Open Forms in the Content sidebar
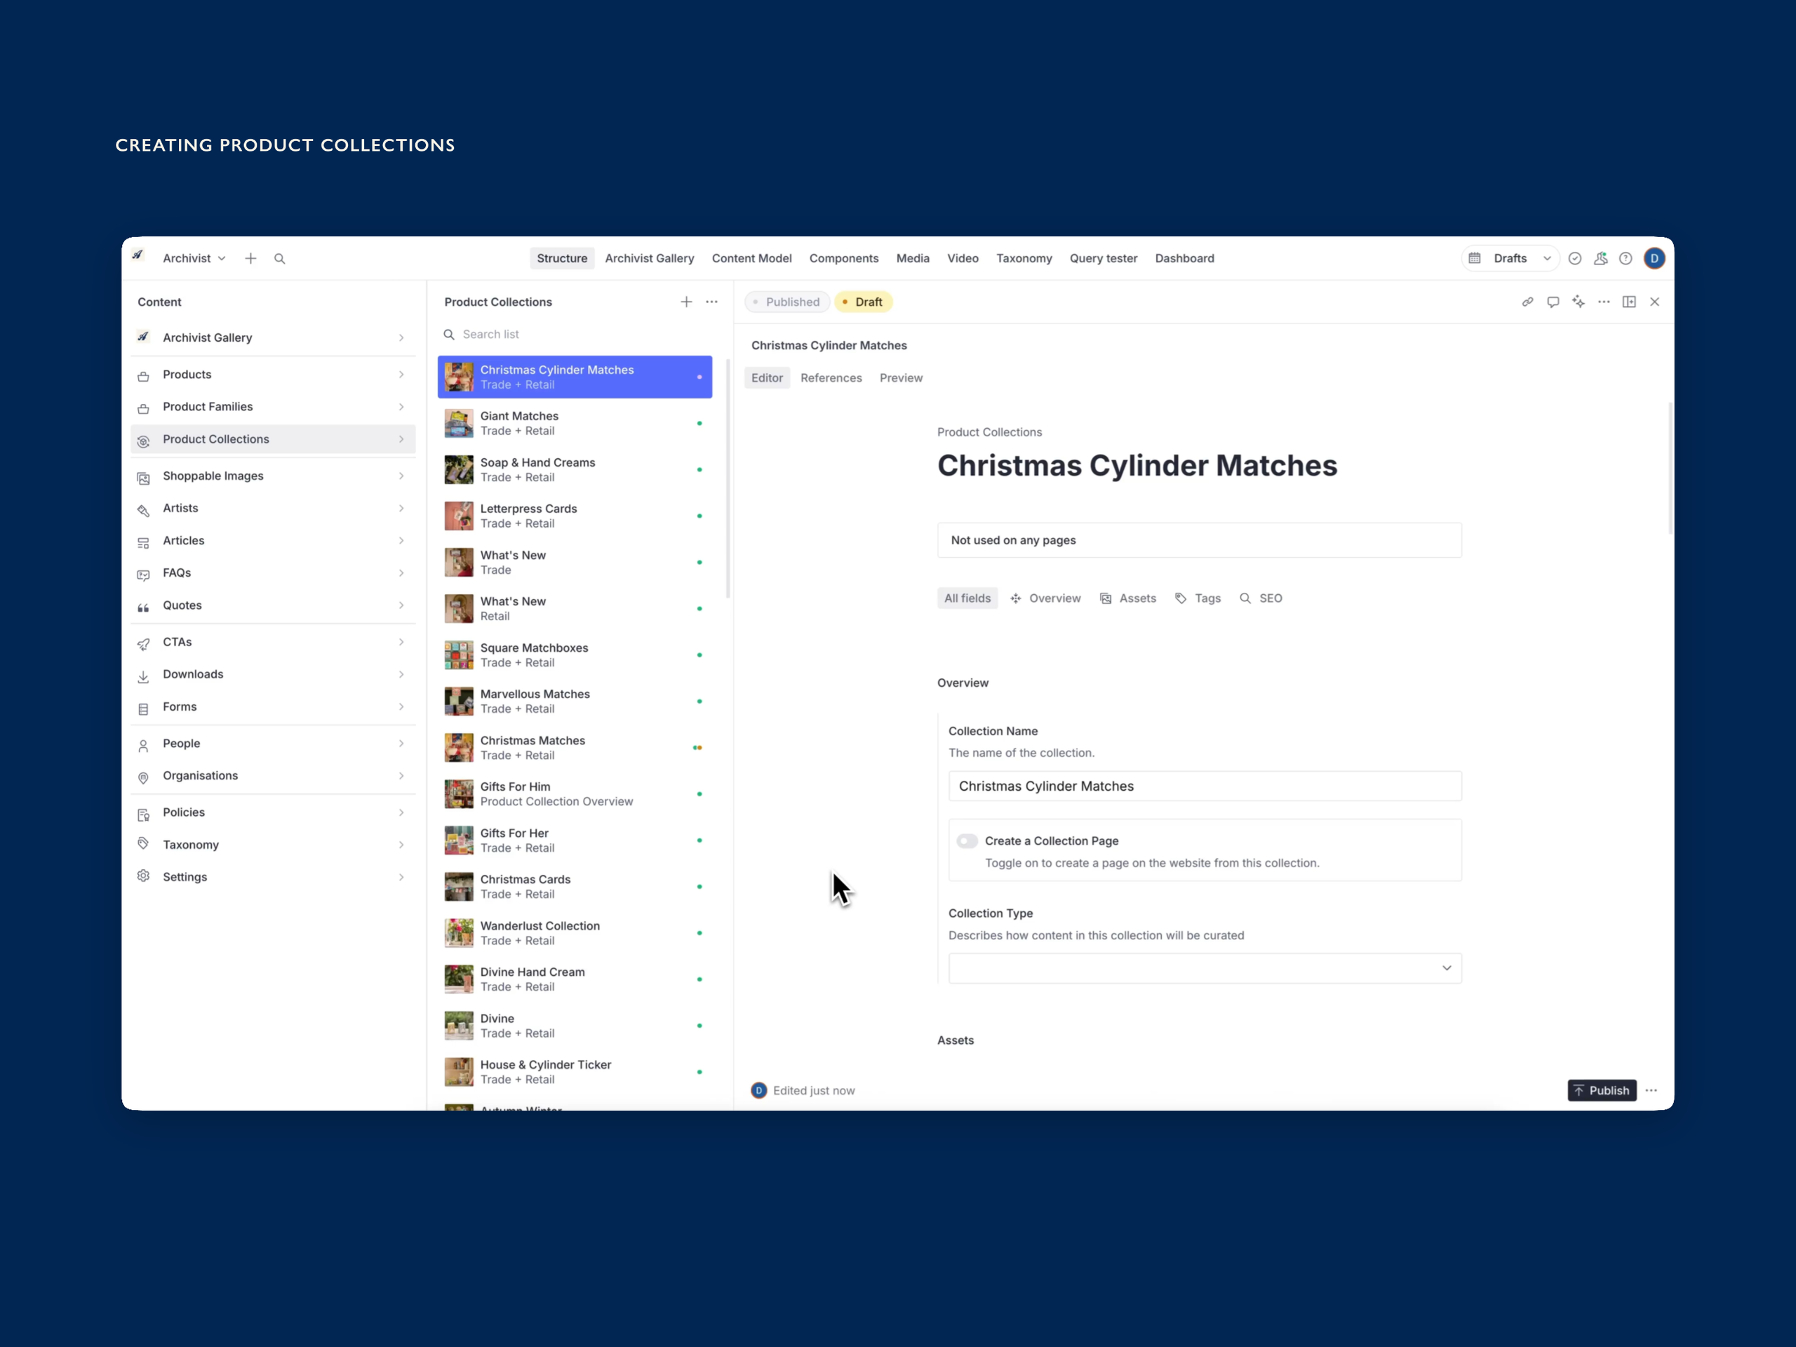This screenshot has width=1796, height=1347. click(273, 707)
